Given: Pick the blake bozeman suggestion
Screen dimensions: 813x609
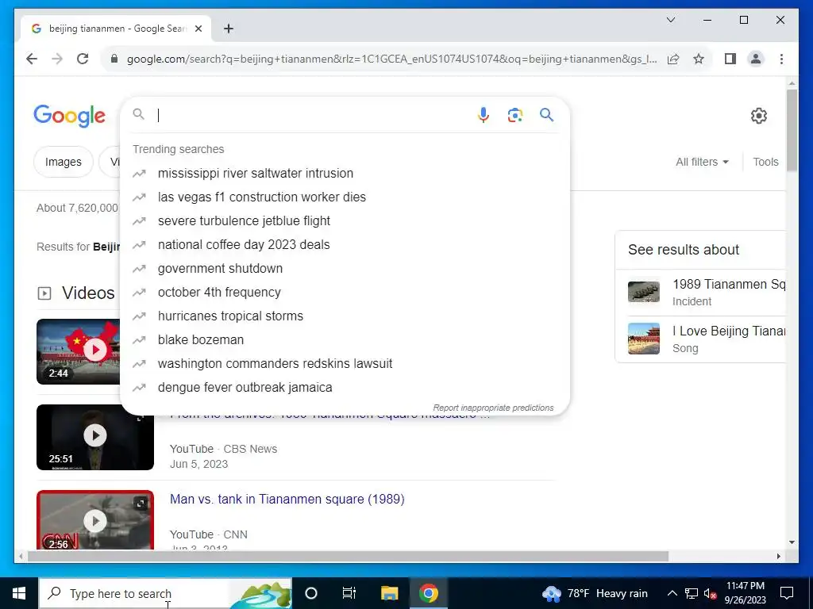Looking at the screenshot, I should (345, 339).
